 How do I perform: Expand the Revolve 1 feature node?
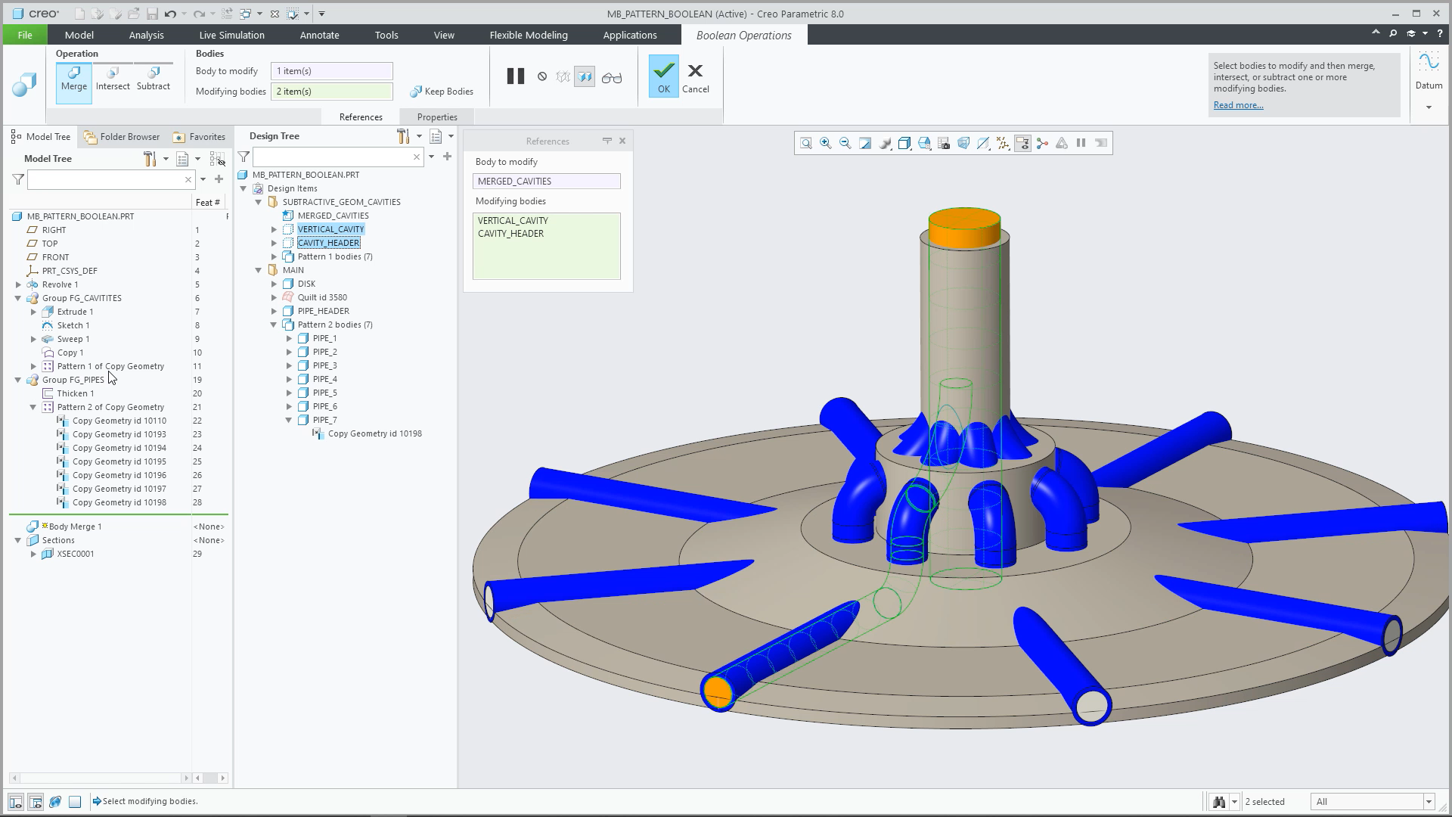click(x=18, y=284)
